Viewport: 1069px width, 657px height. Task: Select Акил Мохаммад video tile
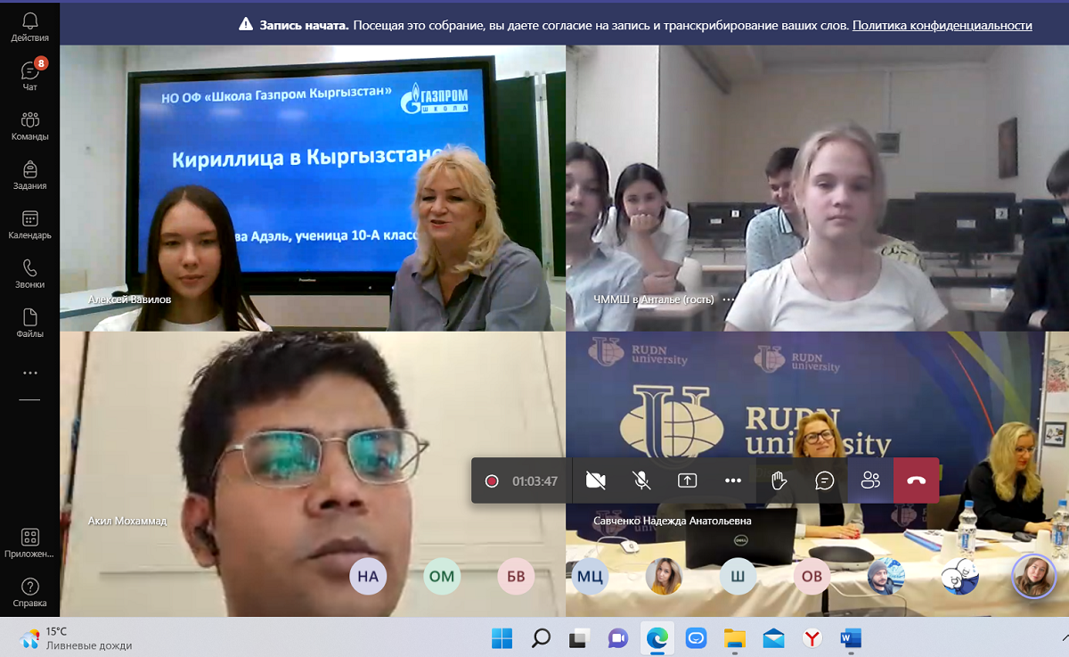pyautogui.click(x=313, y=473)
